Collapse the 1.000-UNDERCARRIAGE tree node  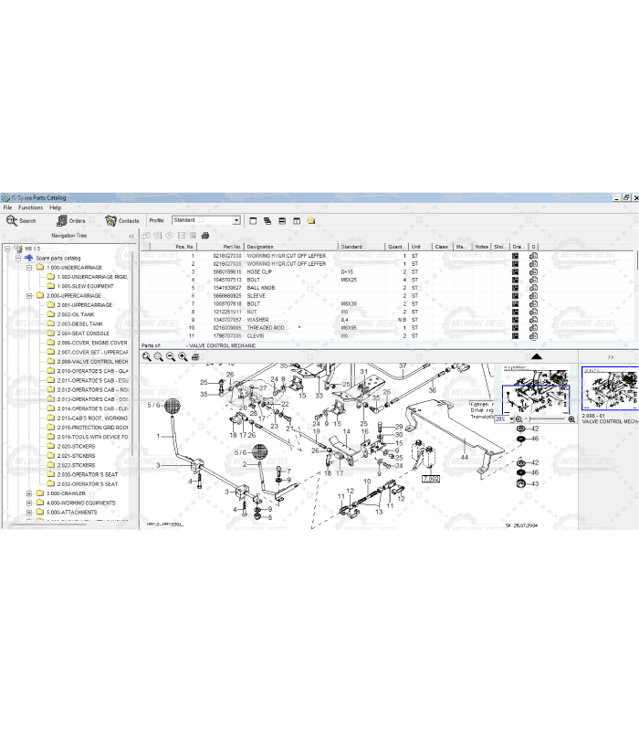(x=29, y=268)
